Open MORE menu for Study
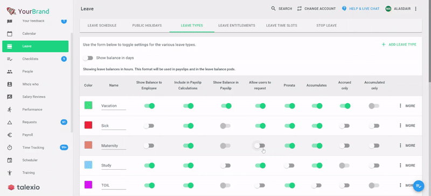 coord(407,165)
